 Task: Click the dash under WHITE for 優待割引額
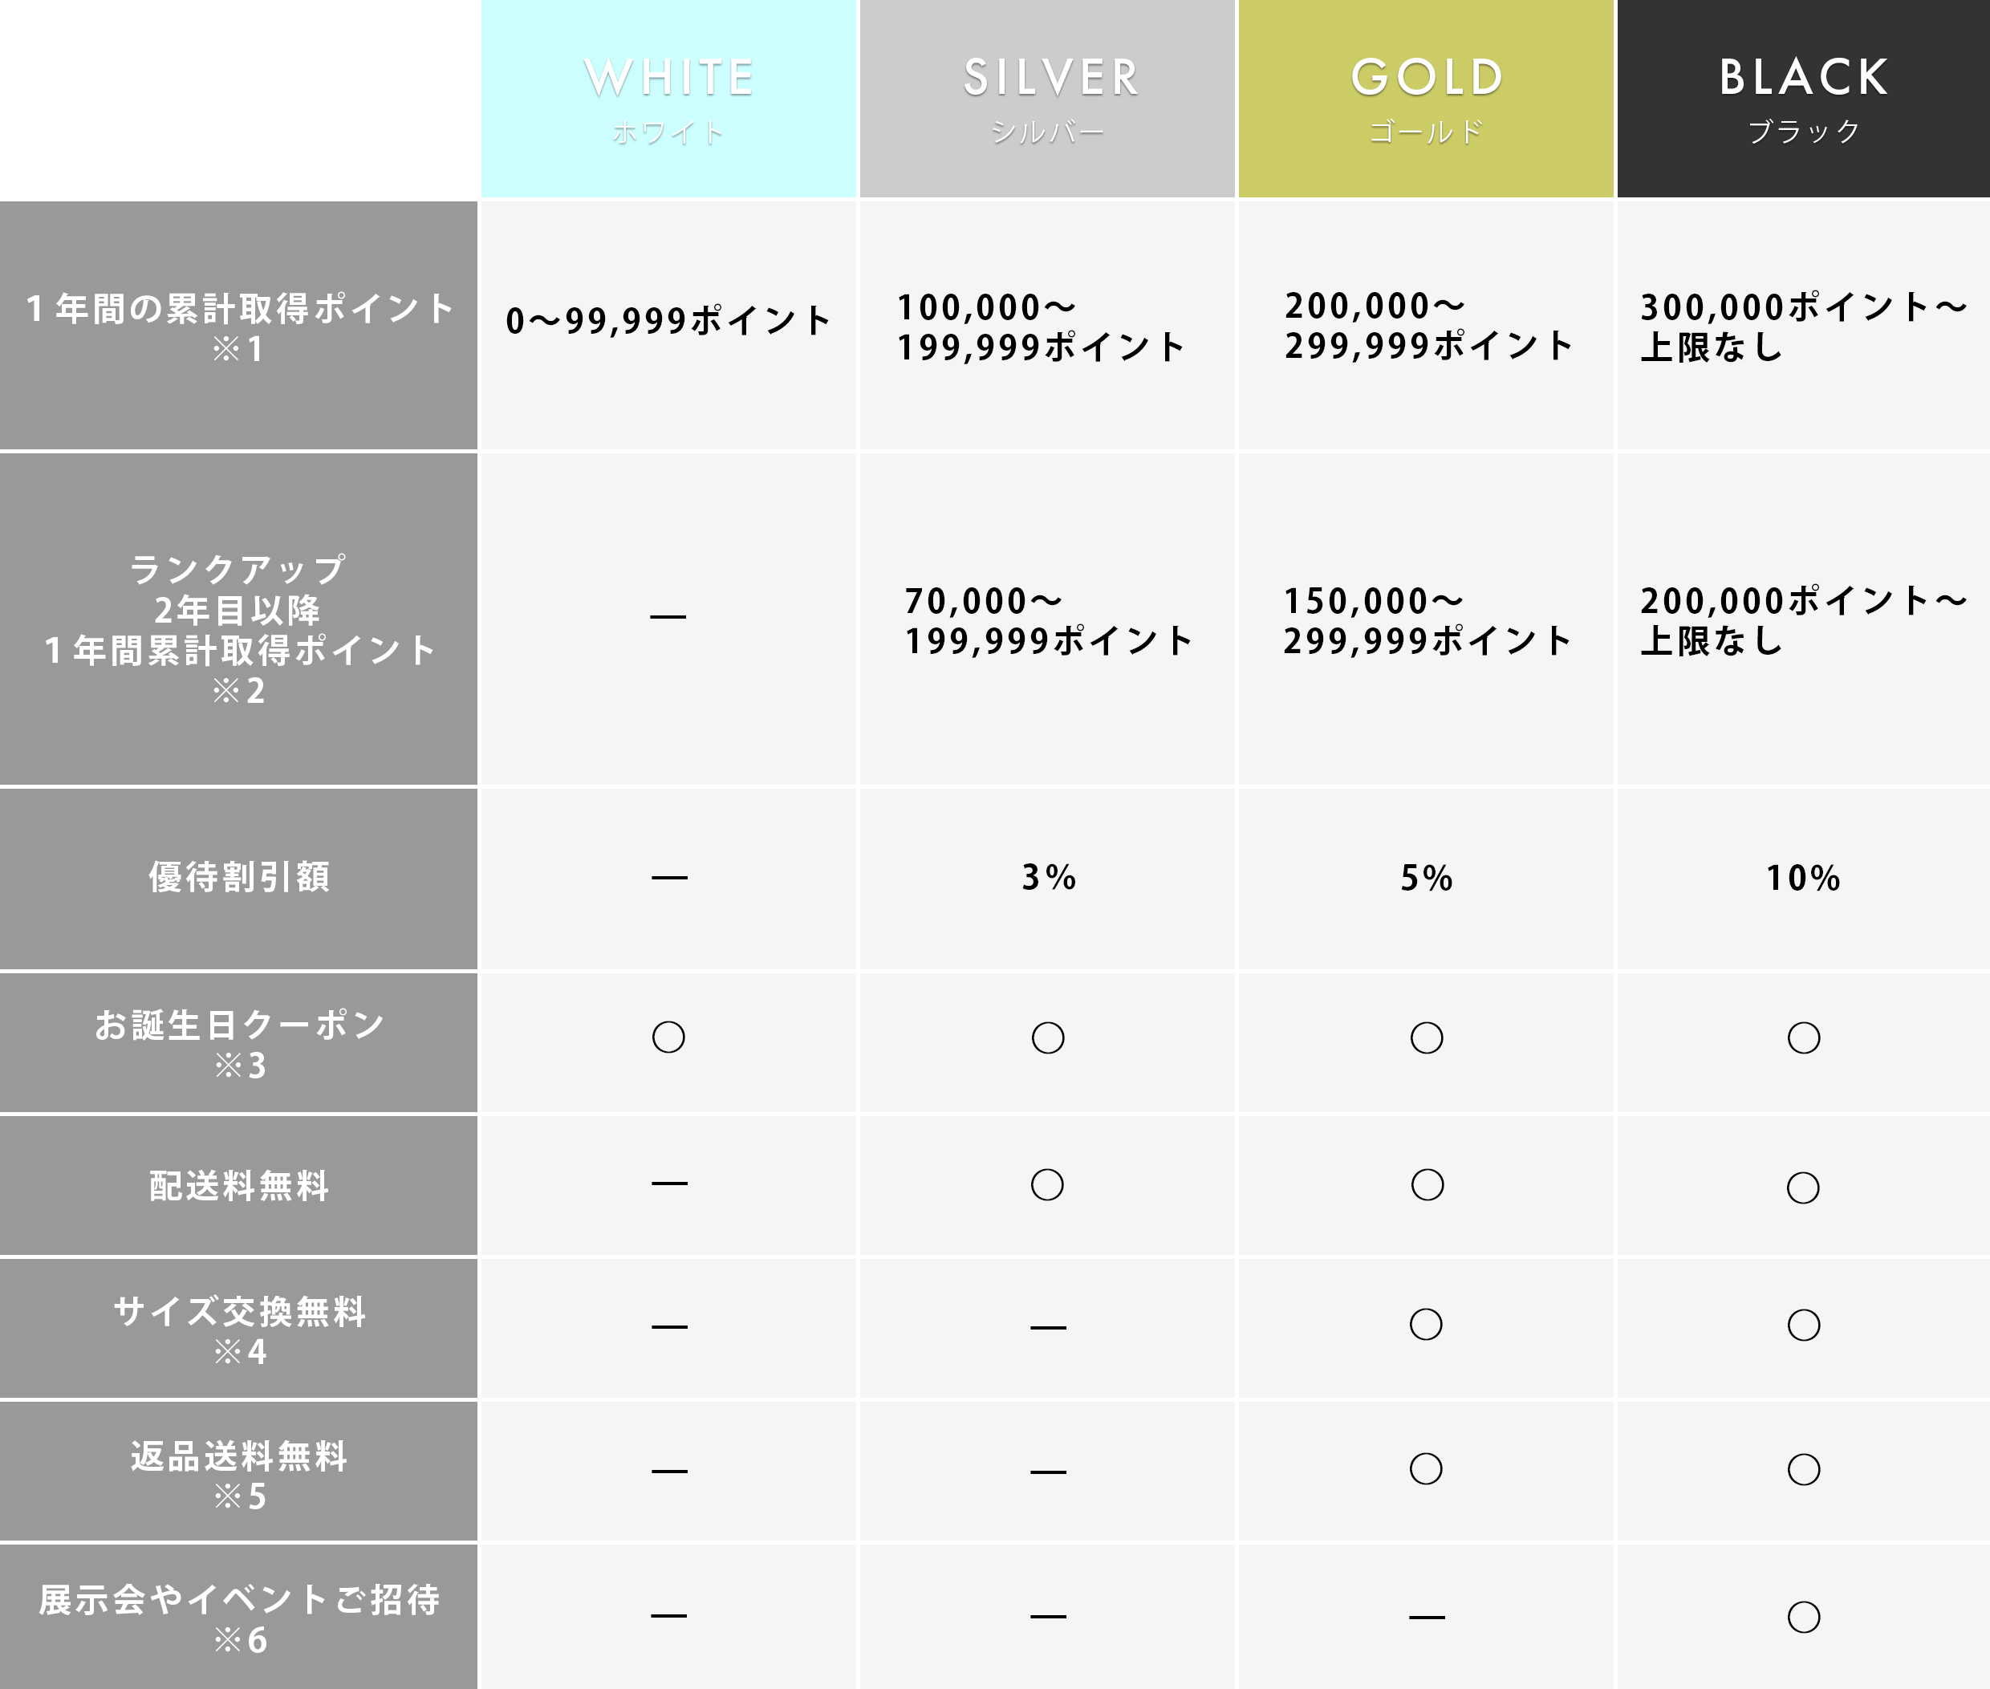click(668, 877)
